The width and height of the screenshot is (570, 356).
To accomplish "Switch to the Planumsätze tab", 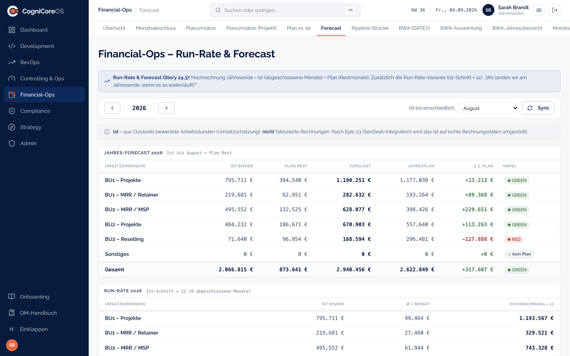I will click(201, 28).
